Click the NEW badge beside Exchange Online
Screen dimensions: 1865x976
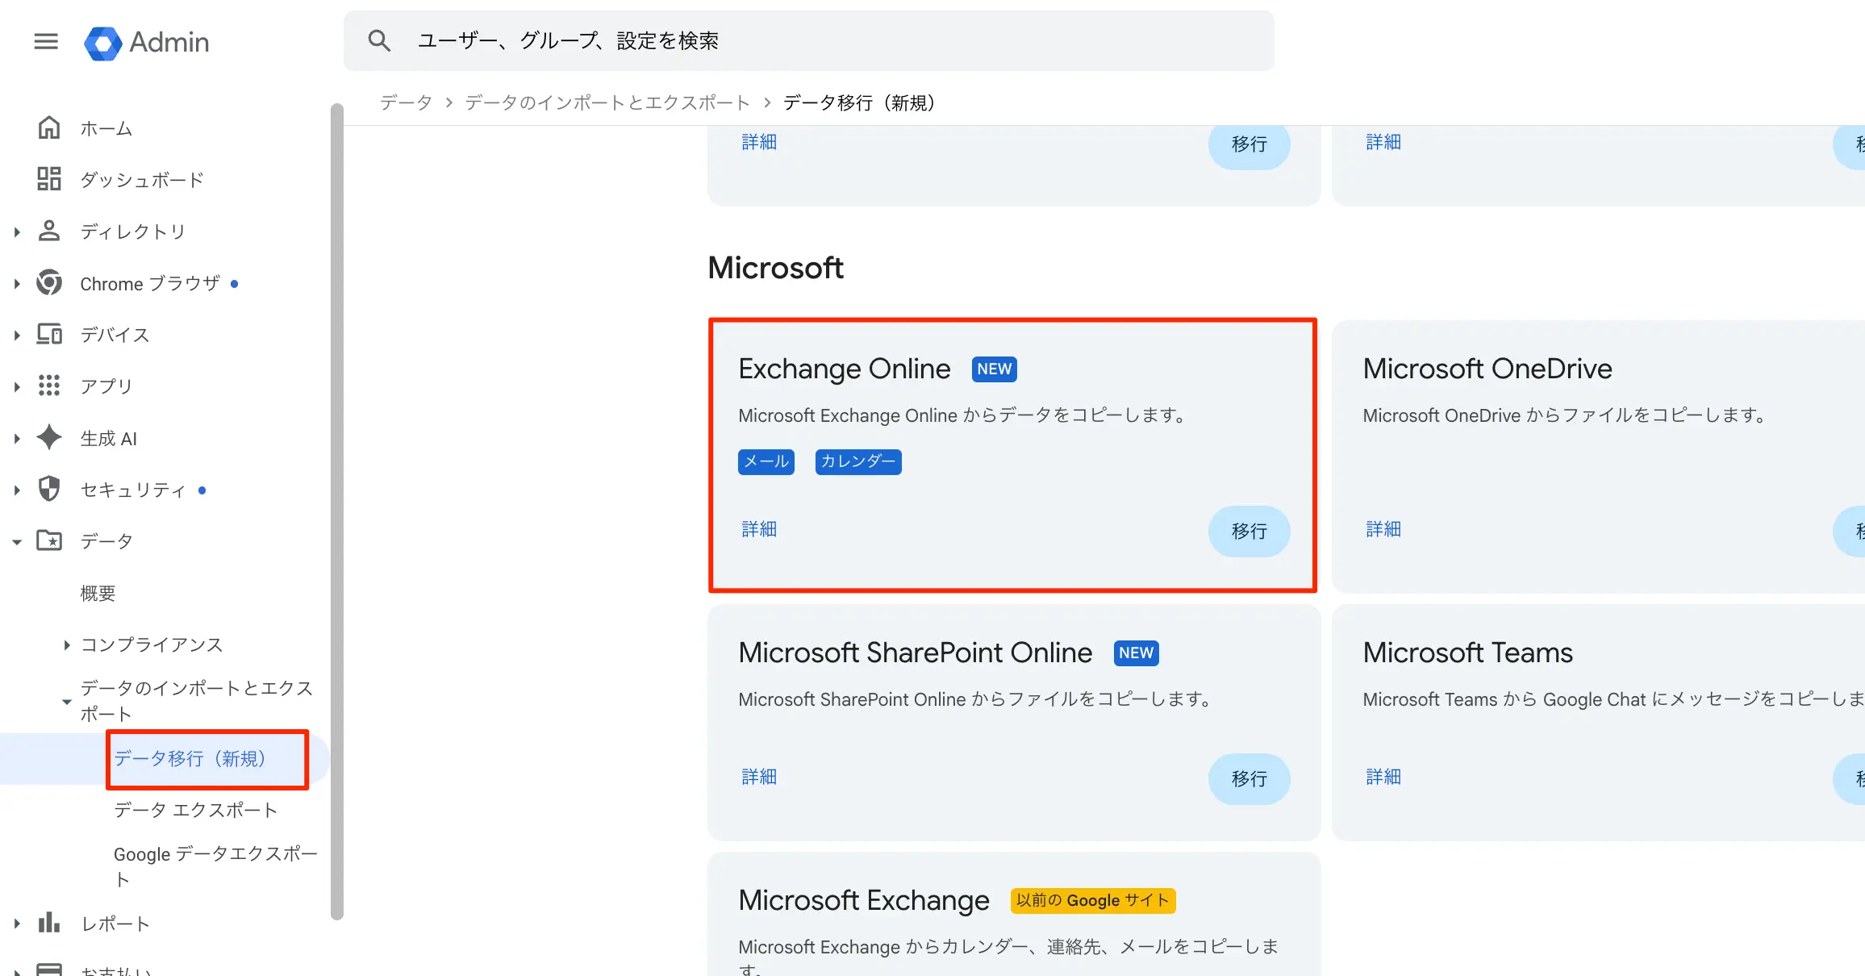coord(994,369)
